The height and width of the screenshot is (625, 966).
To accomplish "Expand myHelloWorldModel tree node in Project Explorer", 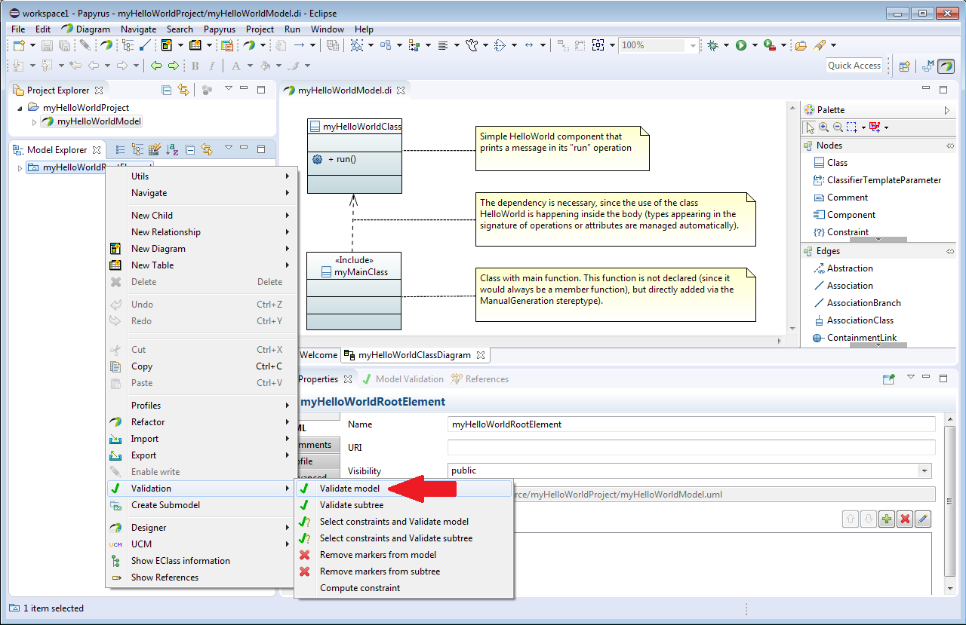I will coord(34,121).
